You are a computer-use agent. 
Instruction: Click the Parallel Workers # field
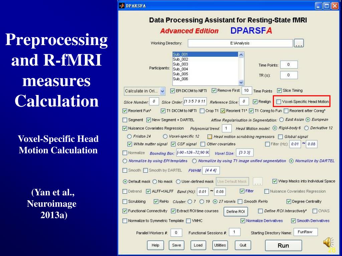click(x=176, y=233)
